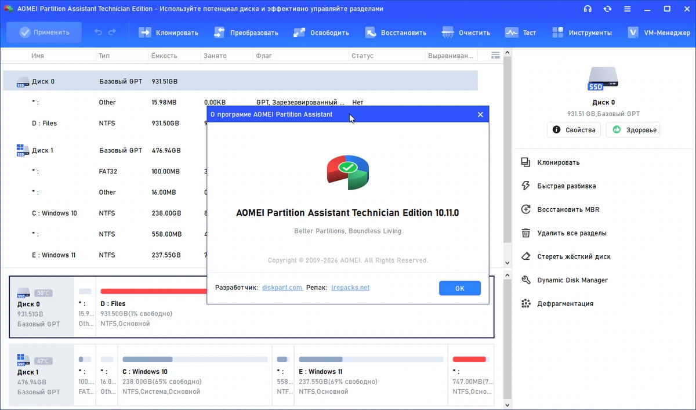The width and height of the screenshot is (696, 410).
Task: Click the partition list scroll-up arrow
Action: click(507, 53)
